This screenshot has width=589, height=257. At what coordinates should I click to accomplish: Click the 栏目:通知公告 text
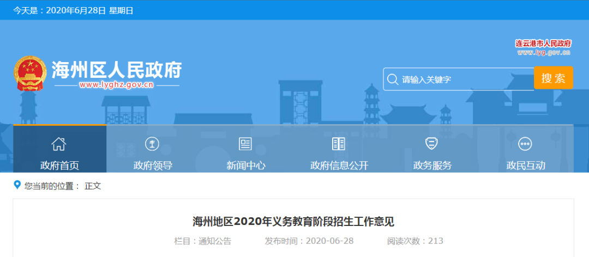pyautogui.click(x=202, y=241)
